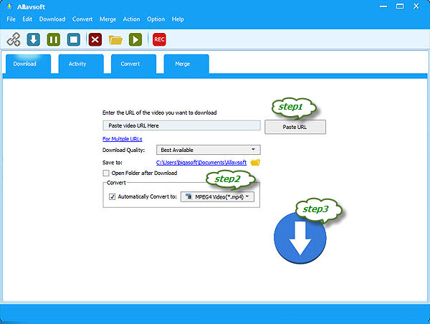Click the green pause toolbar icon
This screenshot has height=324, width=430.
pos(54,39)
